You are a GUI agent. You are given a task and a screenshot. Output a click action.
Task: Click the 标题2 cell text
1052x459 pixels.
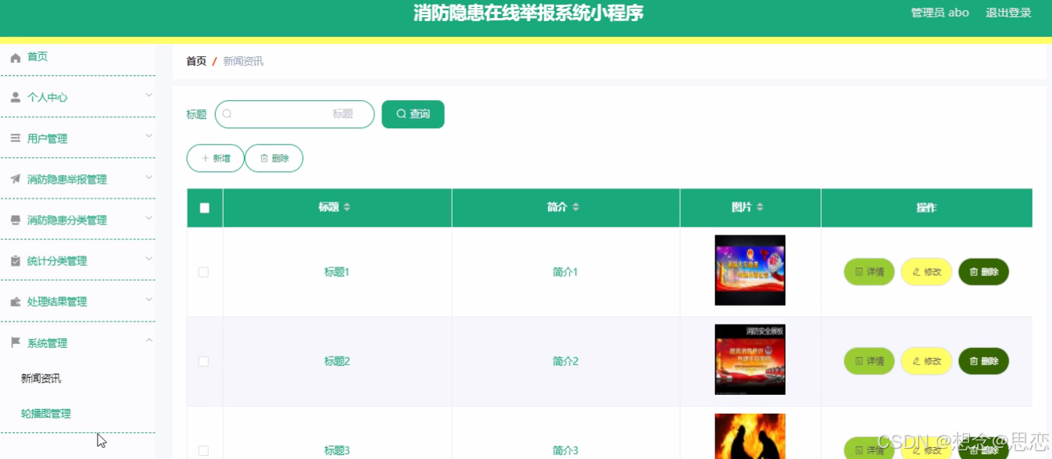(x=337, y=361)
